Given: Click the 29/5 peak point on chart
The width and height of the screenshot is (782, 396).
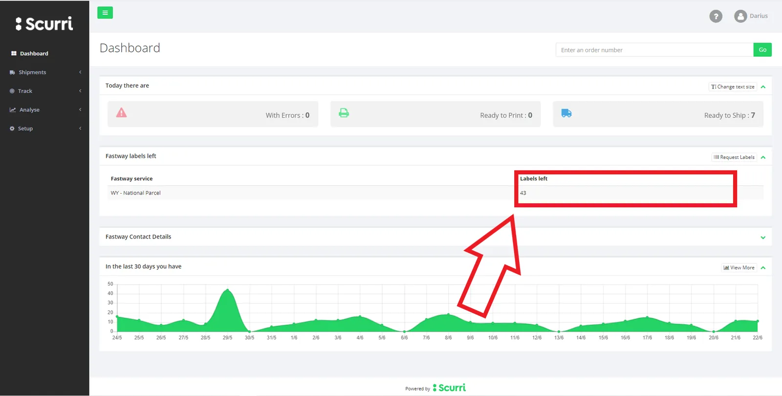Looking at the screenshot, I should 227,290.
